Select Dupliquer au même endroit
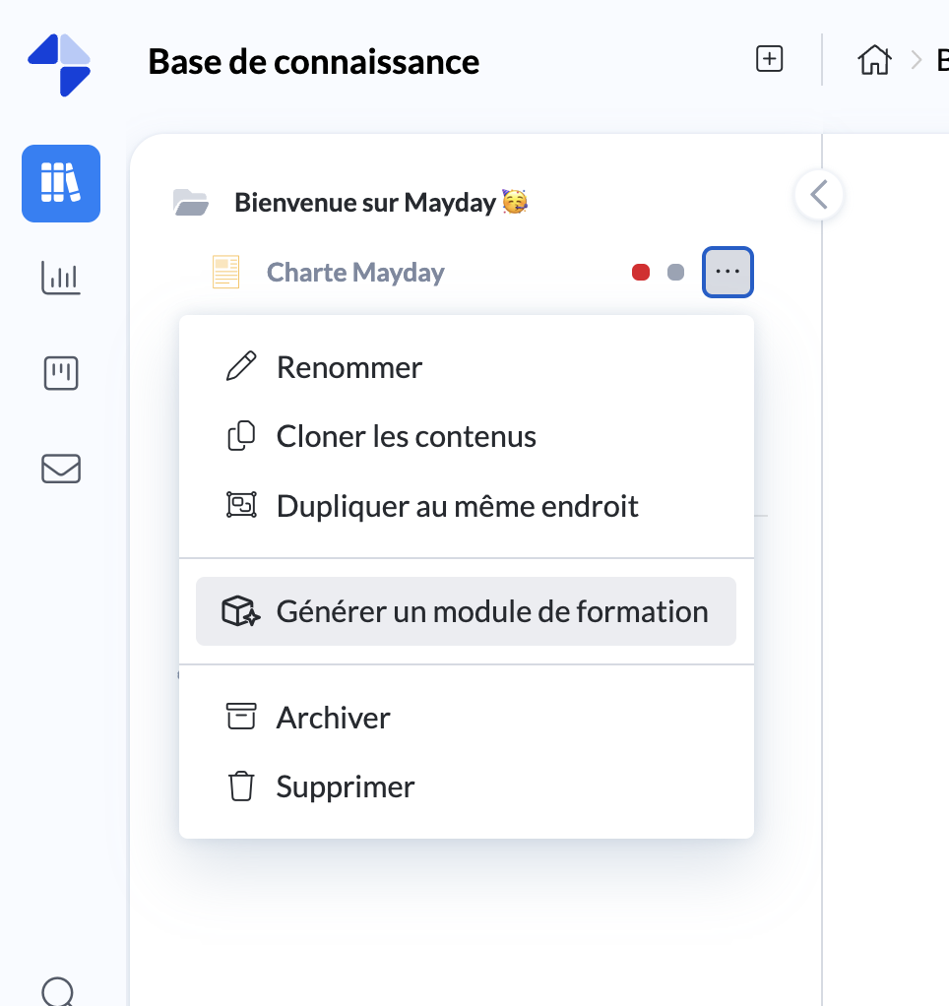The height and width of the screenshot is (1006, 949). 457,506
